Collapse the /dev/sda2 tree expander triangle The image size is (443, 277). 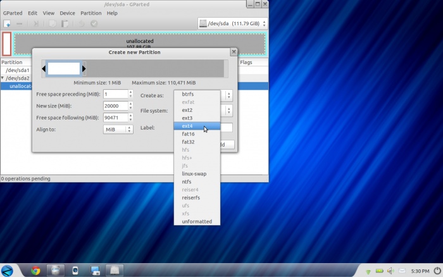point(3,78)
